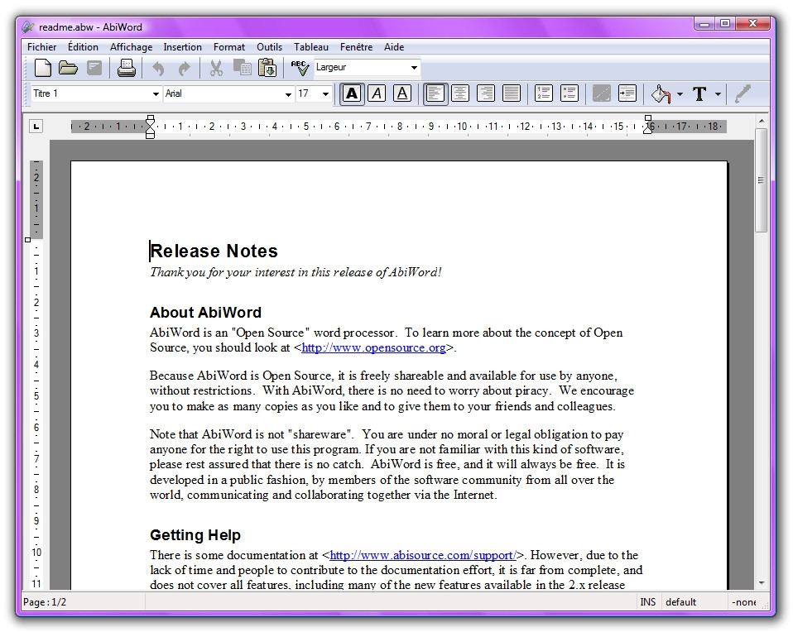Center-align the text
The height and width of the screenshot is (632, 793).
point(460,93)
